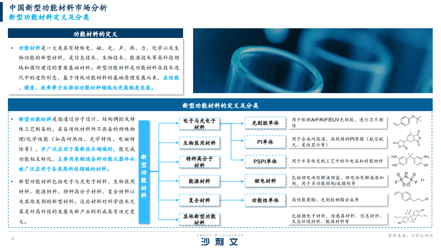The width and height of the screenshot is (441, 248).
Task: Click the laboratory glassware photo
Action: tap(312, 61)
